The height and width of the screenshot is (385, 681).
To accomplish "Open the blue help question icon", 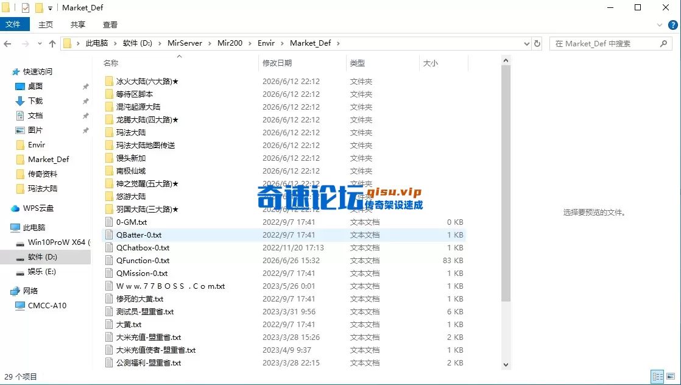I will click(672, 25).
